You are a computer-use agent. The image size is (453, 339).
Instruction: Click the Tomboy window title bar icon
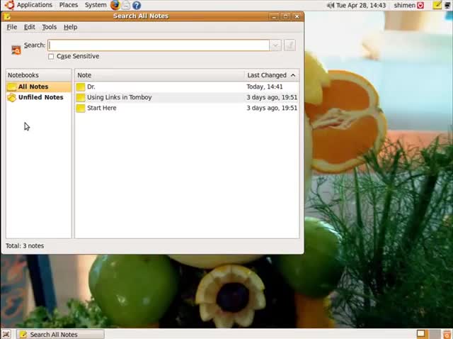pyautogui.click(x=7, y=16)
